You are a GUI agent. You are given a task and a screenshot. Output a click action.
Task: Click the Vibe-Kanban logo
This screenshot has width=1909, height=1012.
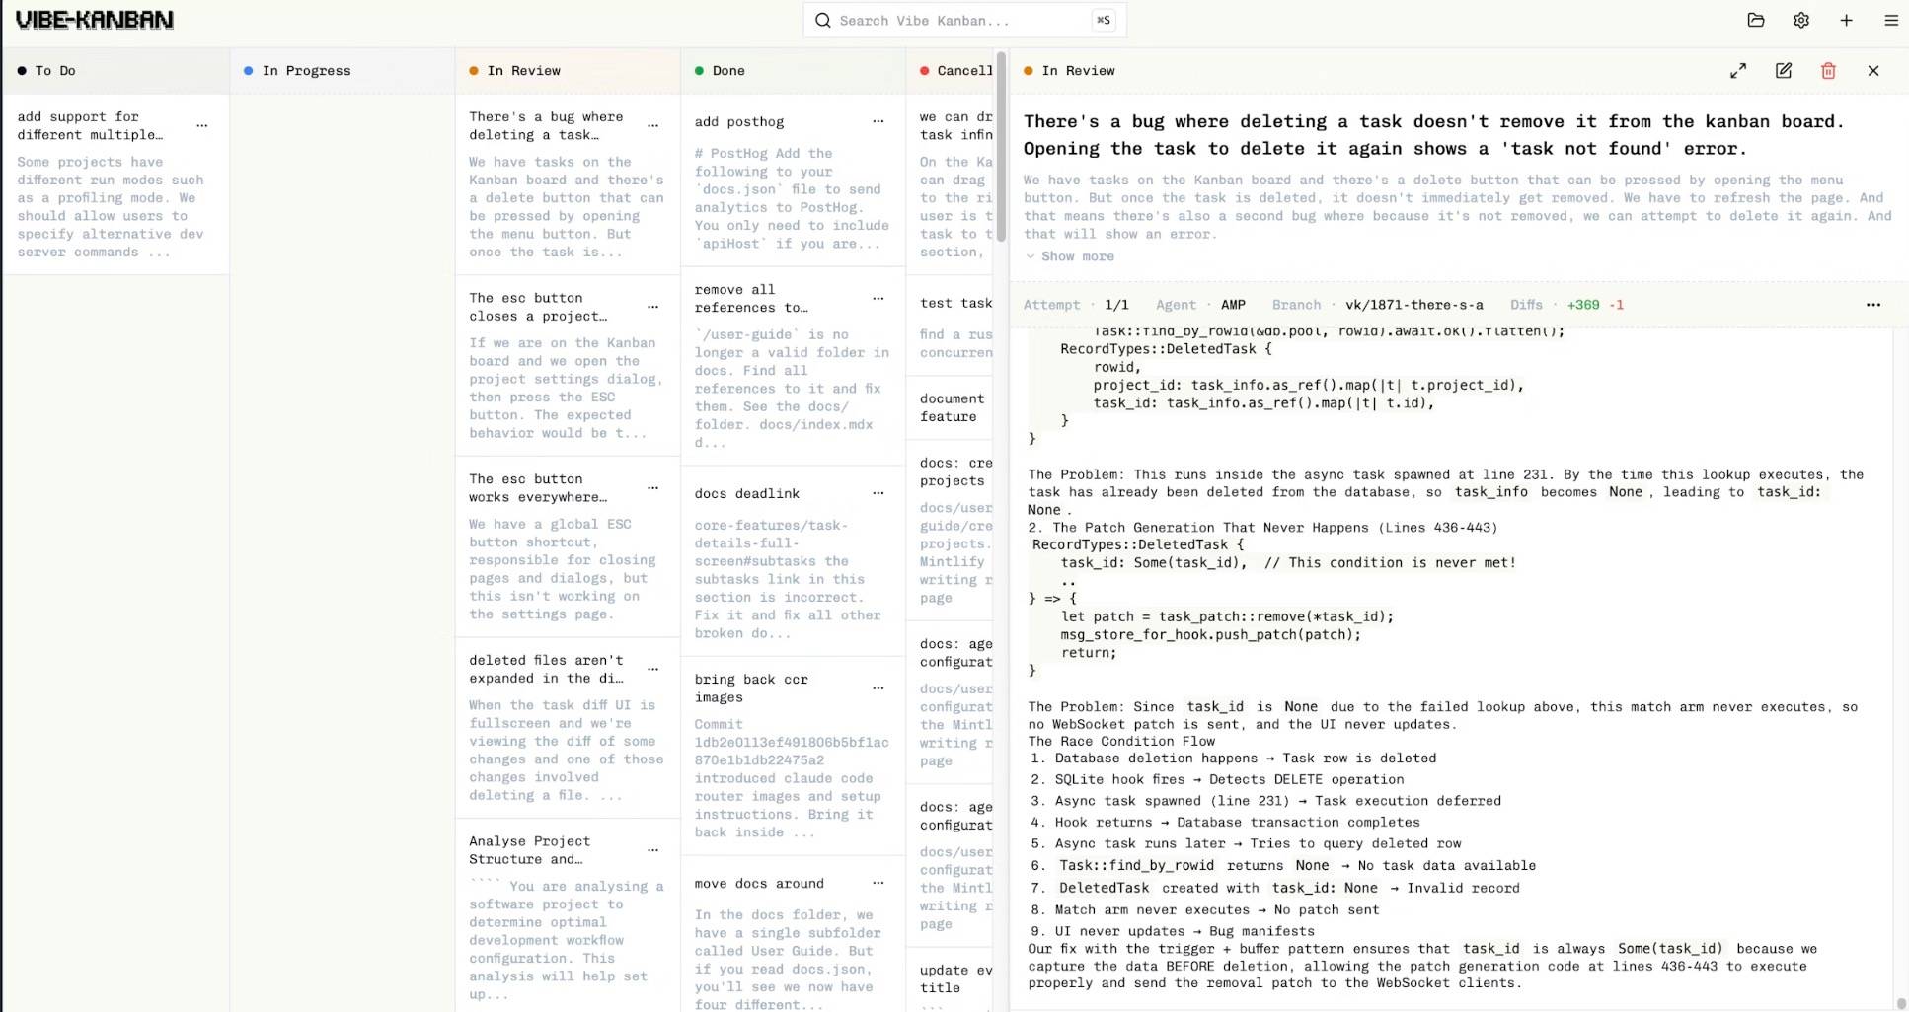95,20
